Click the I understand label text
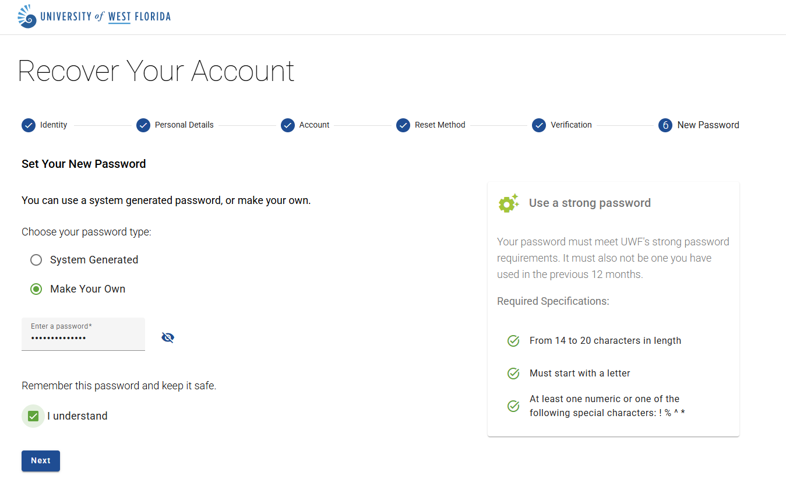 [77, 416]
